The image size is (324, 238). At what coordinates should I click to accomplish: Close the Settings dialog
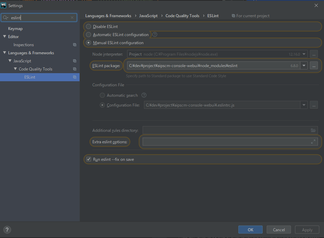(x=316, y=5)
